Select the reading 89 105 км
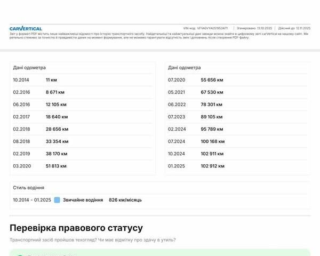 click(x=212, y=117)
